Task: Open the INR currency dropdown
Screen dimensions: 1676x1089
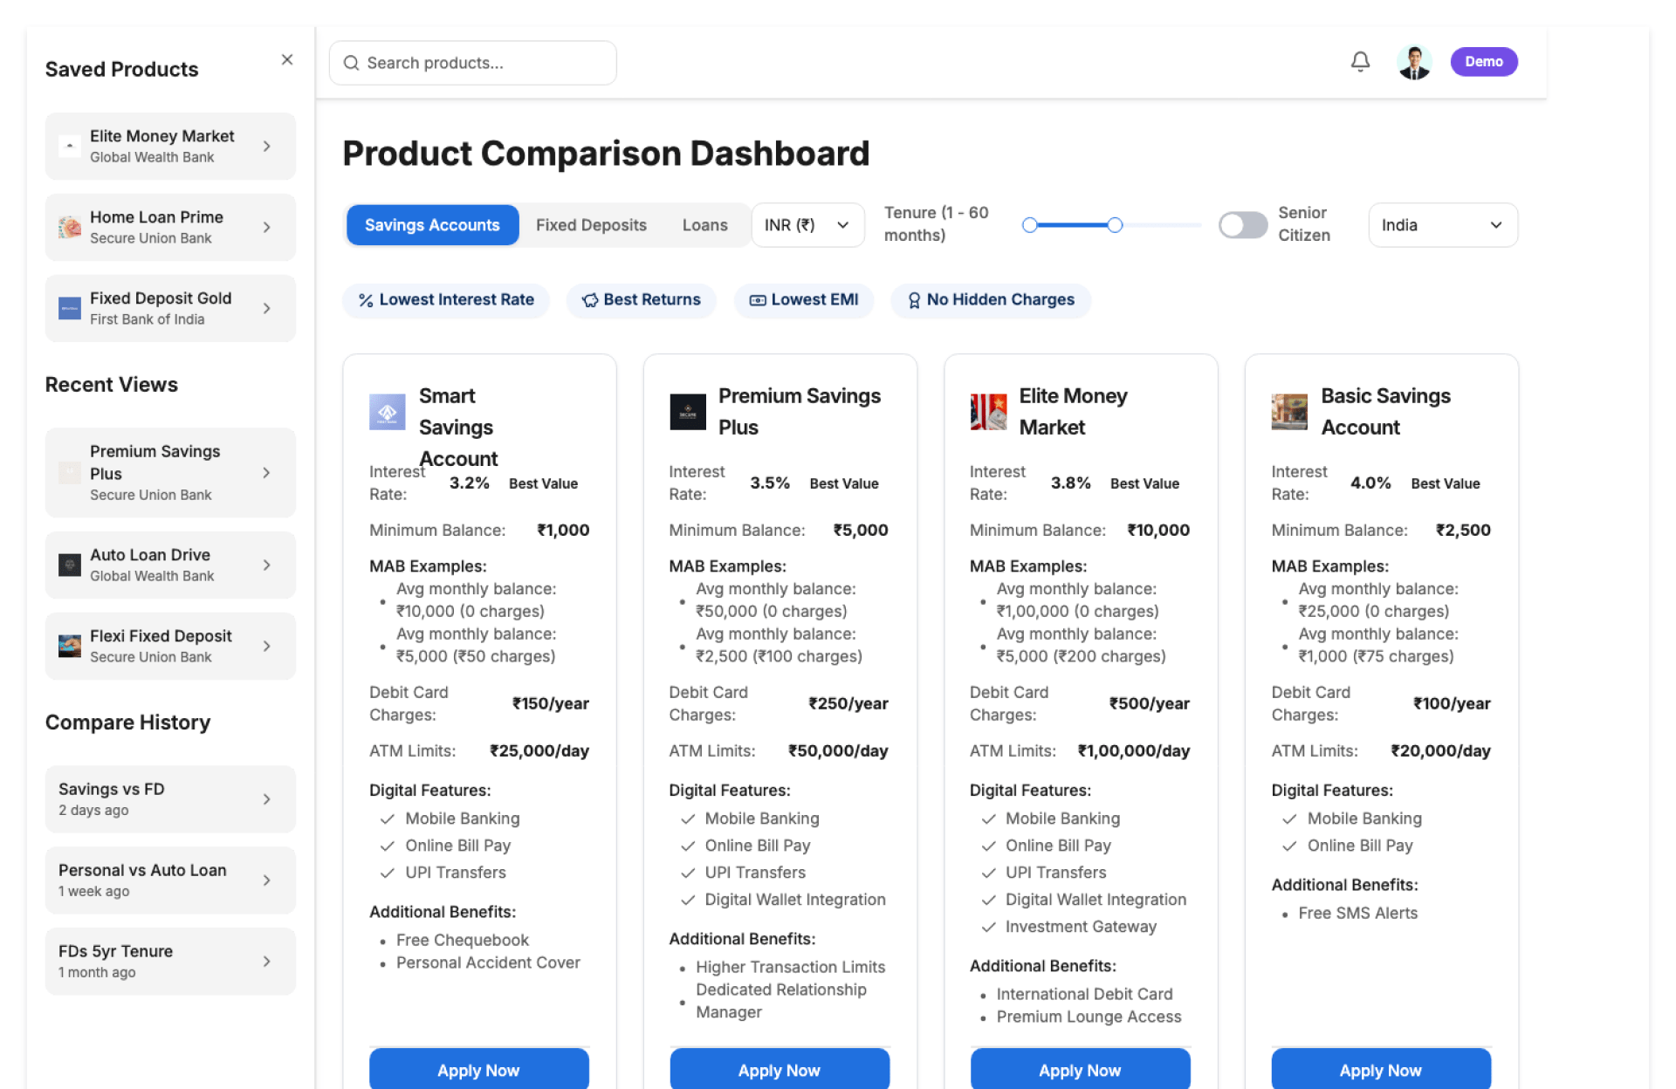Action: coord(807,225)
